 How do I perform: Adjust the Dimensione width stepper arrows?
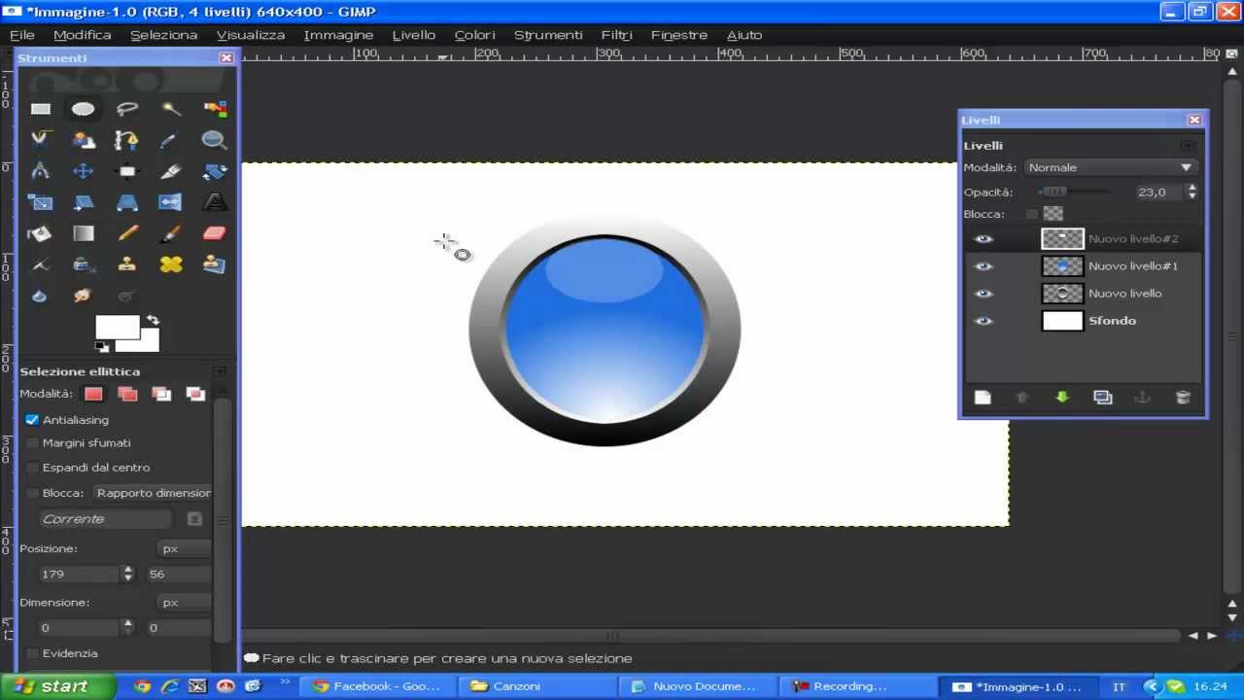127,628
